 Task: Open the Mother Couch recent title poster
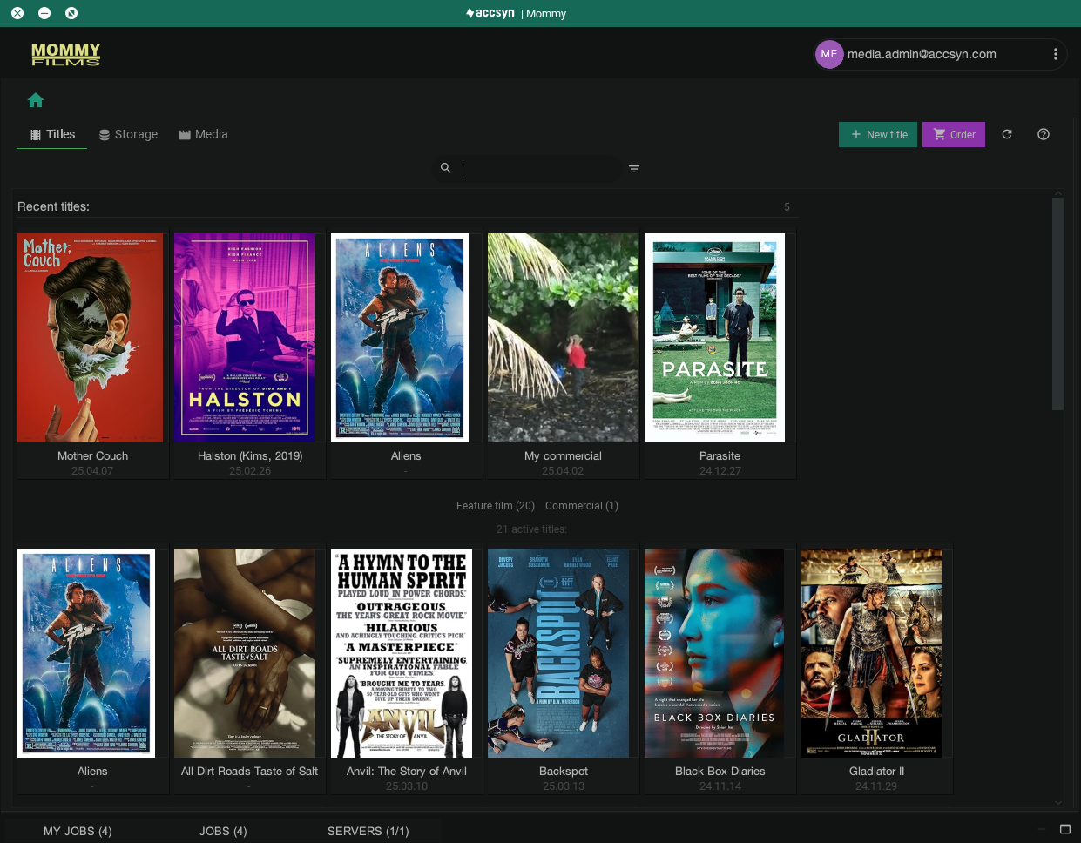pyautogui.click(x=91, y=338)
